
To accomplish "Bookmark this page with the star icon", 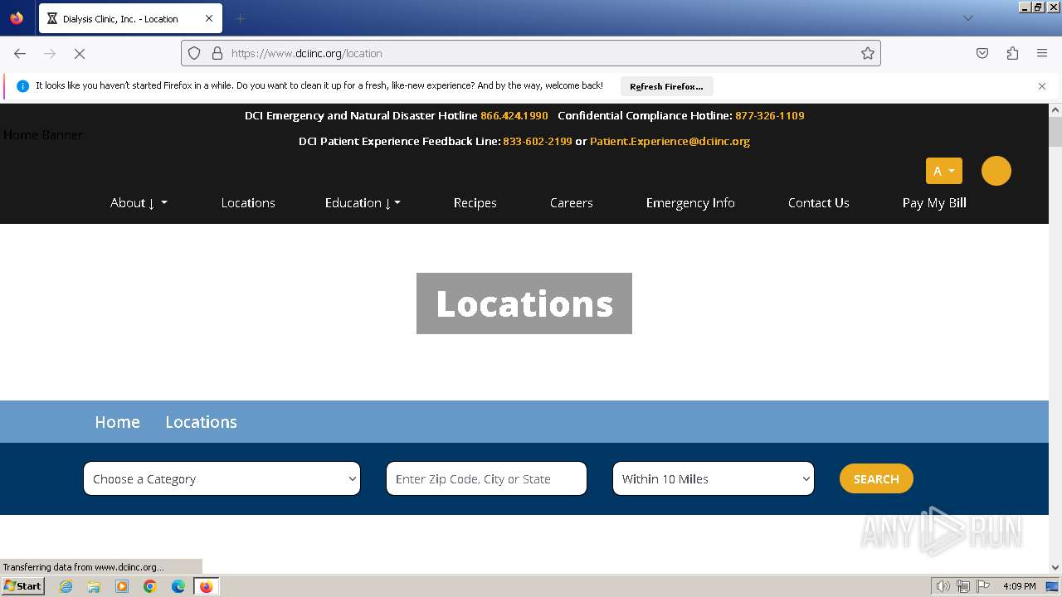I will click(x=868, y=53).
